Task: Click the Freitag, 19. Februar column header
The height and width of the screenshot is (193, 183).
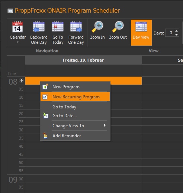Action: (83, 60)
